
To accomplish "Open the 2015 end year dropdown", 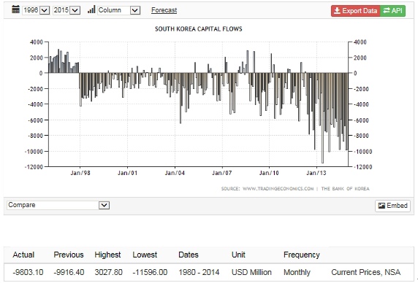I will point(66,10).
